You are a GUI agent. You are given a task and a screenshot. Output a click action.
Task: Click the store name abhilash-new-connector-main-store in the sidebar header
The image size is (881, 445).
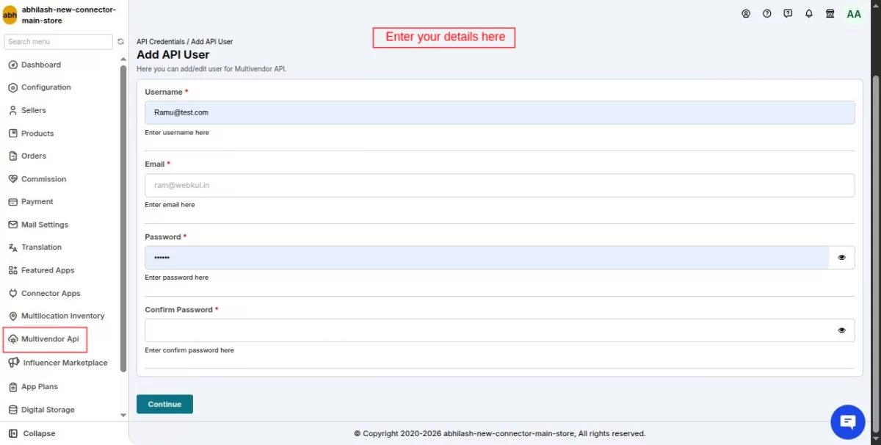(69, 15)
